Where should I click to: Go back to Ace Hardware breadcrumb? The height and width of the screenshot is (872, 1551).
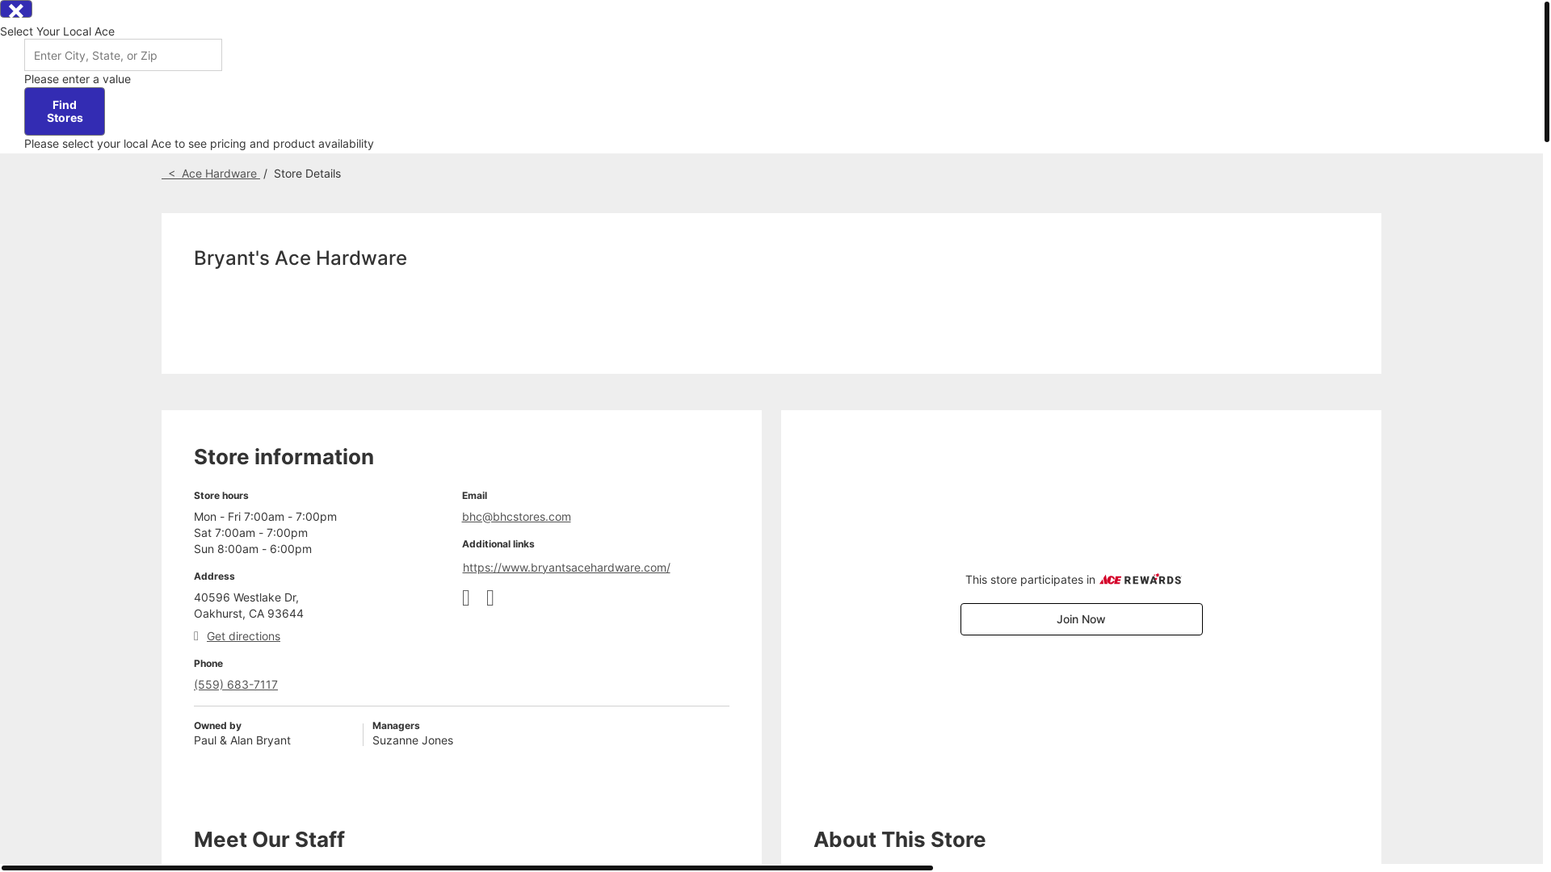[x=210, y=174]
